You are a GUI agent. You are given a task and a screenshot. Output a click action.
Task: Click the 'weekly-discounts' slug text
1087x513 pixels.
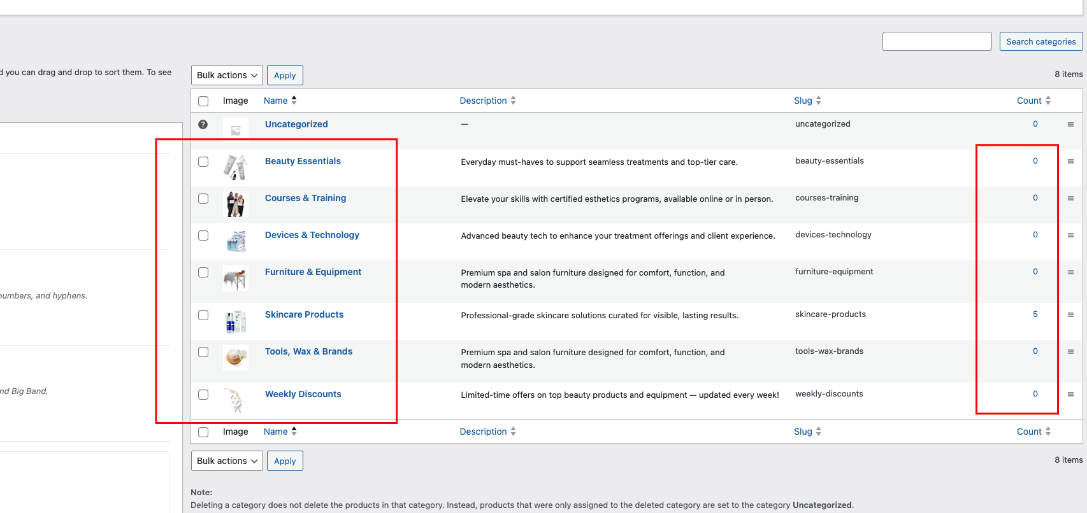tap(829, 394)
